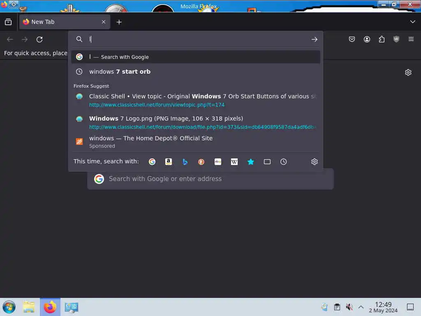
Task: Switch to the New Tab tab
Action: [x=65, y=22]
